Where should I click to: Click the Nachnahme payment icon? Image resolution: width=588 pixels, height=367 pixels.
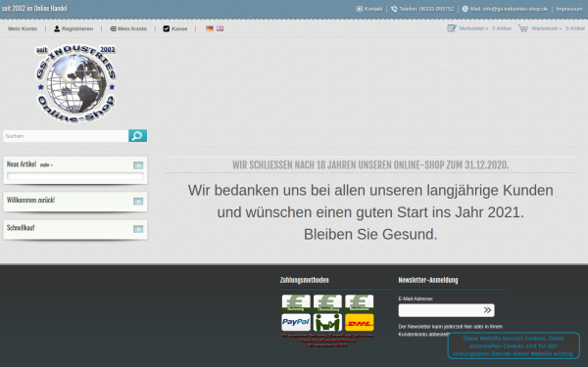[x=360, y=303]
